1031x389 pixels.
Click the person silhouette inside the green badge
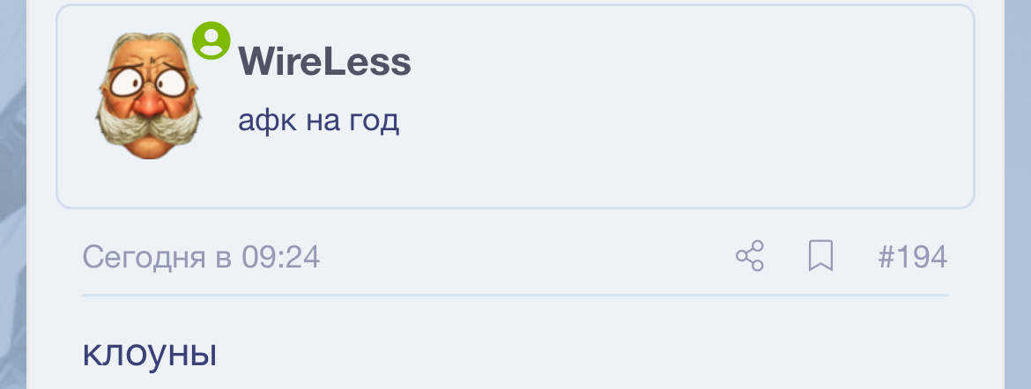211,40
